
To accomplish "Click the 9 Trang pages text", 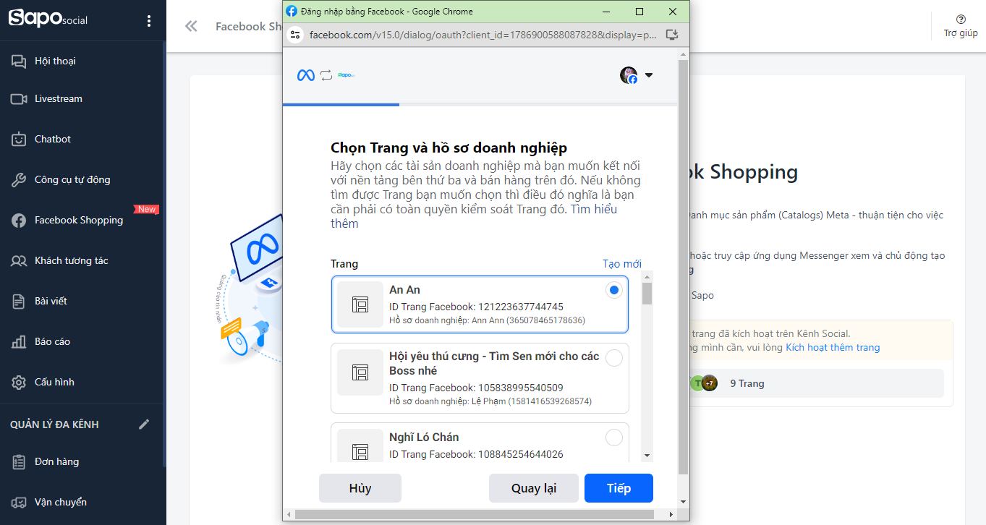I will pyautogui.click(x=747, y=383).
